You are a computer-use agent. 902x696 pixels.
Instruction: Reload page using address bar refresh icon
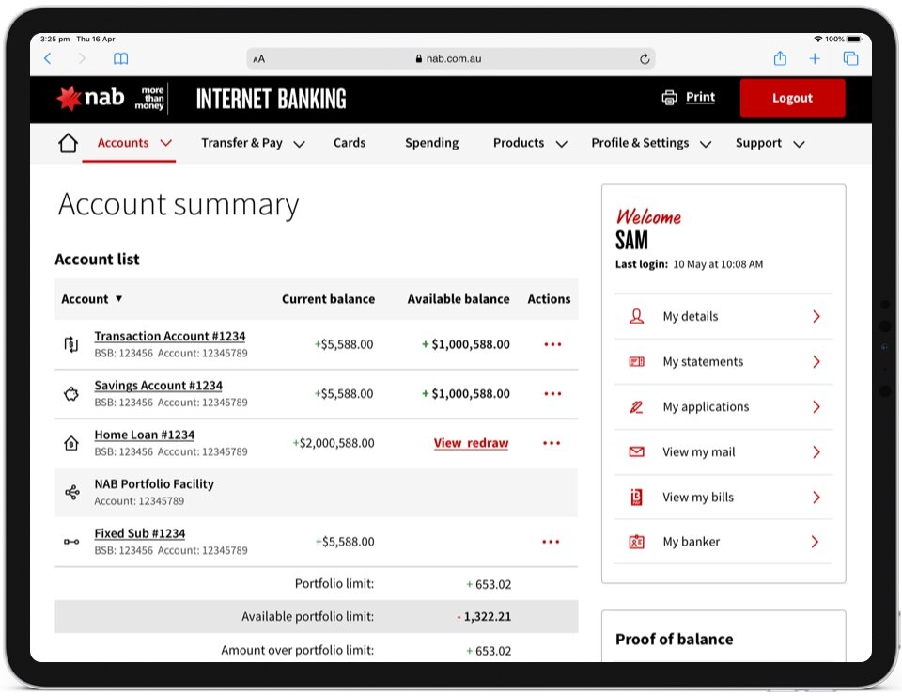[645, 58]
